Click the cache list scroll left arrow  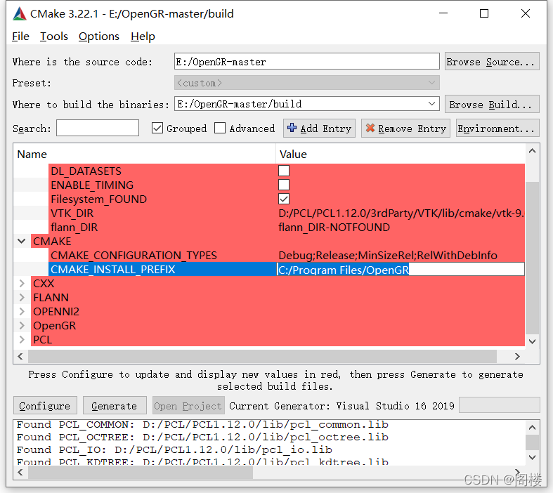[20, 356]
